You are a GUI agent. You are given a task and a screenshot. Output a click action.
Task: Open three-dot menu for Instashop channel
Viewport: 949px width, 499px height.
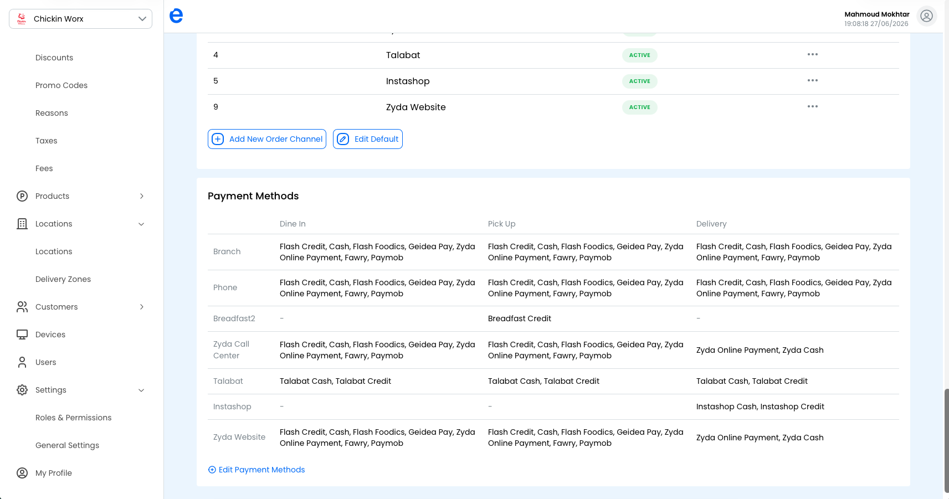tap(812, 80)
